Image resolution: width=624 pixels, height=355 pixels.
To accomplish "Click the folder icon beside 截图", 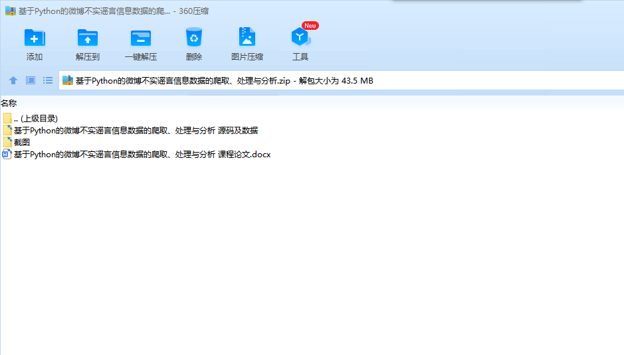I will point(7,142).
